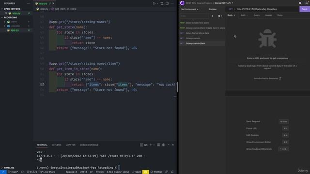Click the sort requests icon beside Filter
Viewport: 310px width, 174px height.
pos(212,16)
